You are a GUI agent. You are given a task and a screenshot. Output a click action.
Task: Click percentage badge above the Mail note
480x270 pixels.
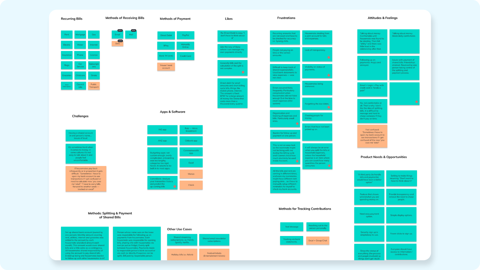(133, 30)
